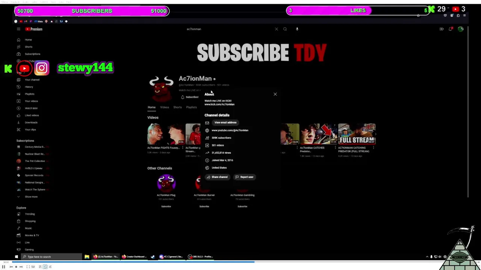
Task: Select the Shorts channel tab
Action: point(177,107)
